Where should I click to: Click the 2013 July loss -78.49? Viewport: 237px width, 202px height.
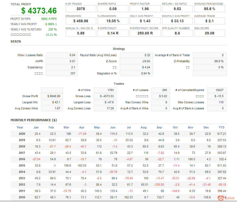(129, 178)
